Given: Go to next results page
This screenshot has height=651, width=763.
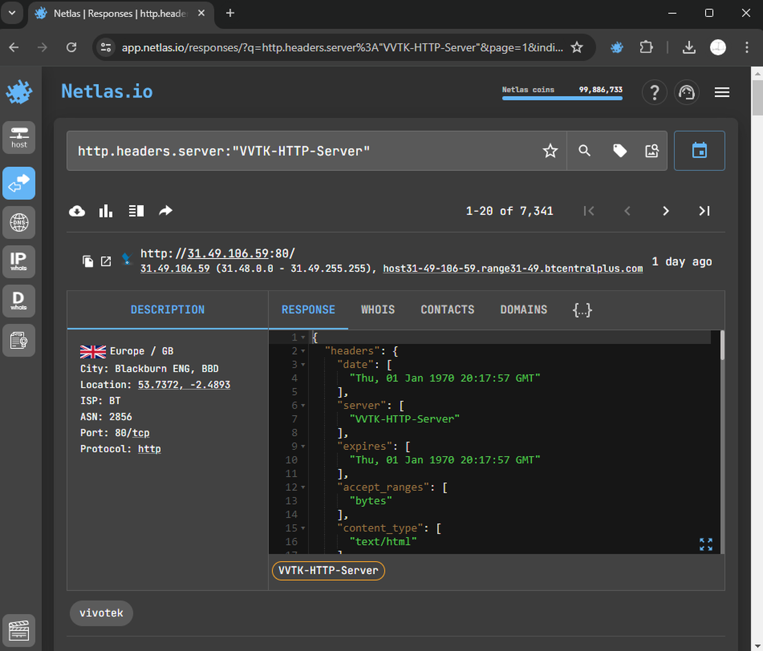Looking at the screenshot, I should [x=665, y=211].
